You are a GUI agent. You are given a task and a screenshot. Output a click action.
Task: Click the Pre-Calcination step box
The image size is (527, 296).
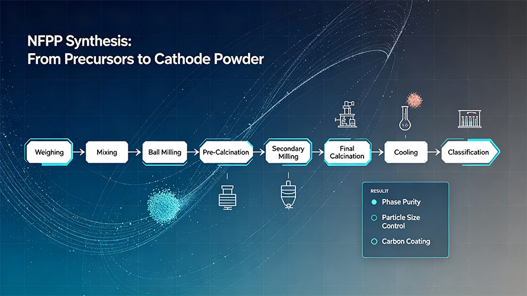pyautogui.click(x=226, y=152)
